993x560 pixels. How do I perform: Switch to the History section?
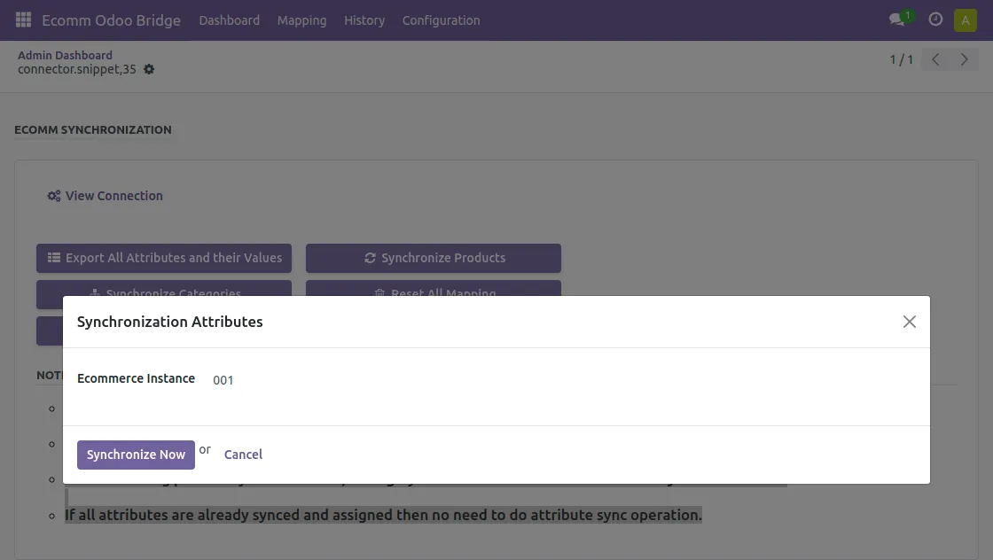(x=364, y=20)
